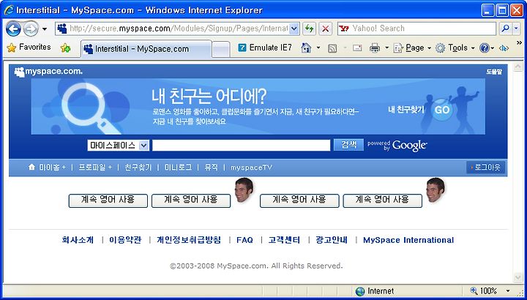
Task: Click the FAQ footer link
Action: tap(244, 240)
